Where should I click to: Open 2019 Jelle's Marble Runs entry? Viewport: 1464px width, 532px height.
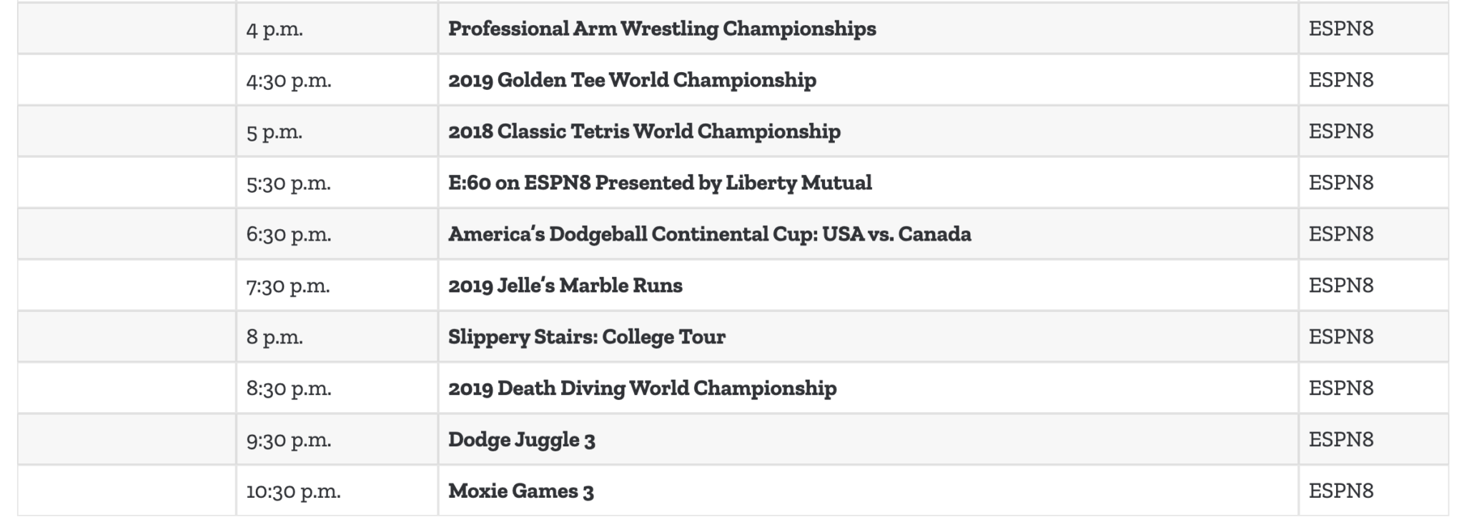click(x=565, y=286)
